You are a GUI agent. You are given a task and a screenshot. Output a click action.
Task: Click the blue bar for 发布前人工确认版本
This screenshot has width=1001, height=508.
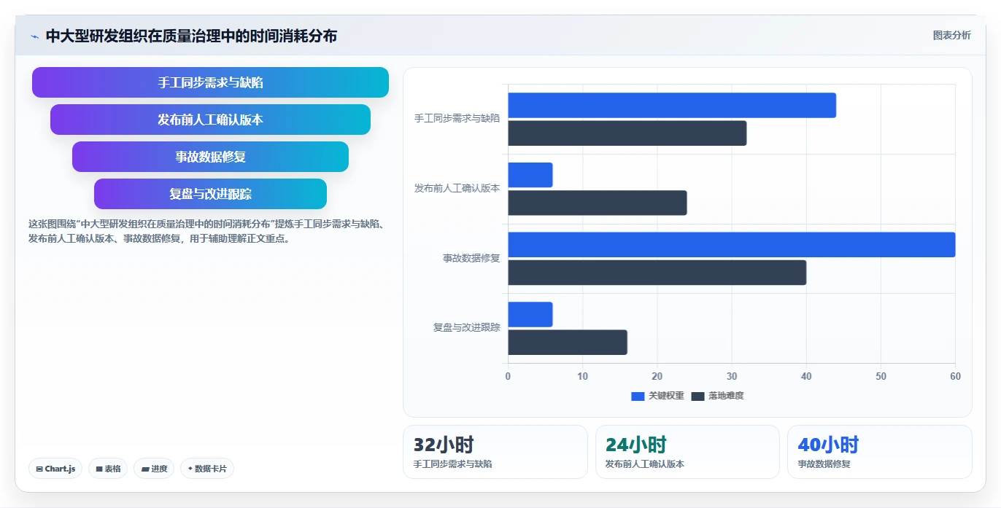(530, 175)
